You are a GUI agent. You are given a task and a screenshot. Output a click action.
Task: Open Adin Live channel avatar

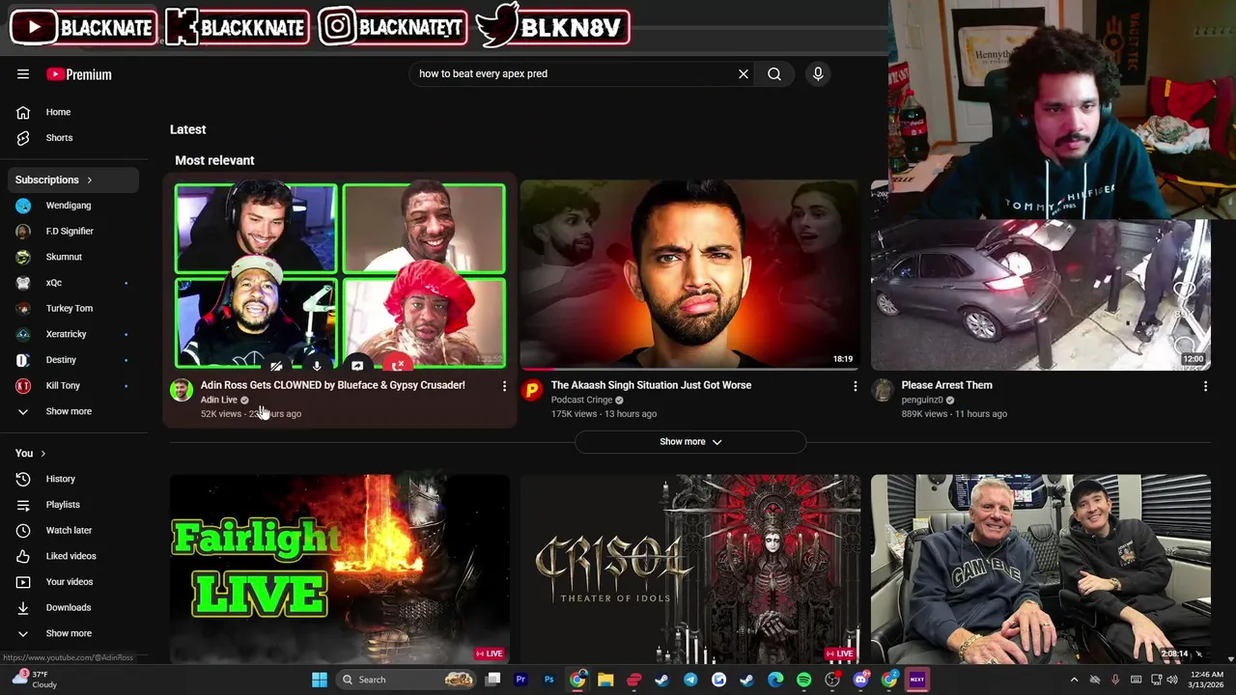(x=182, y=390)
